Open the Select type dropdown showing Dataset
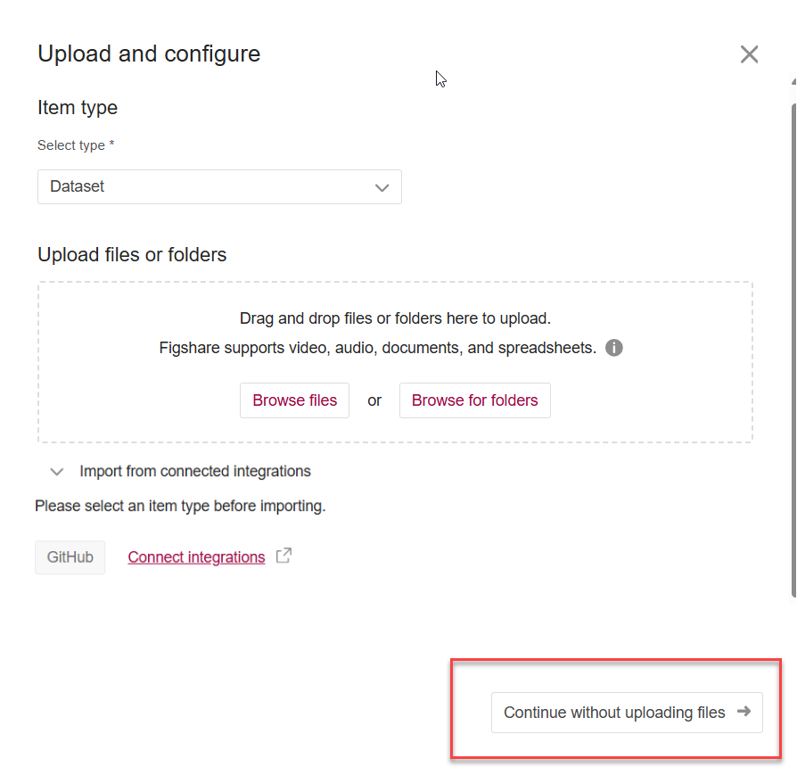 (219, 187)
